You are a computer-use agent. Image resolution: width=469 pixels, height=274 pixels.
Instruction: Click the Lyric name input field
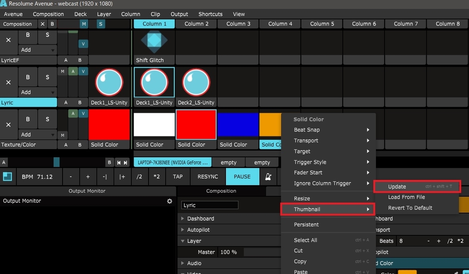pos(209,205)
